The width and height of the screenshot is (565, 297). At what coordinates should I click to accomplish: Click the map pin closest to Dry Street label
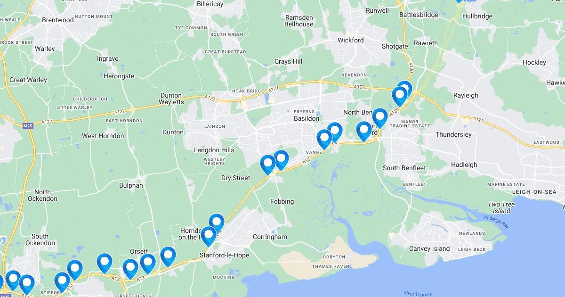coord(268,165)
